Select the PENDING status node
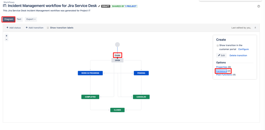This screenshot has width=265, height=130. (x=141, y=73)
